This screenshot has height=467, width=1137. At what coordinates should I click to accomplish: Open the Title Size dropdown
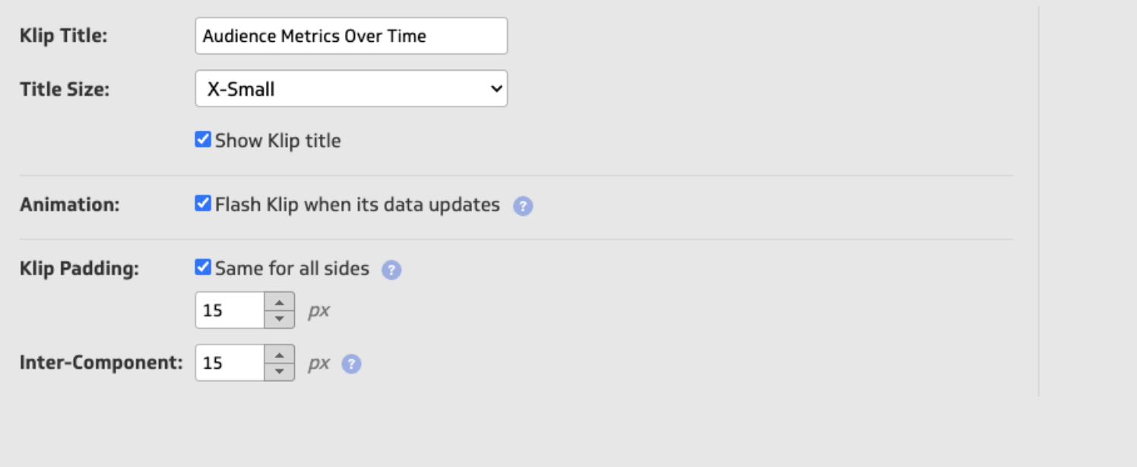(x=351, y=89)
